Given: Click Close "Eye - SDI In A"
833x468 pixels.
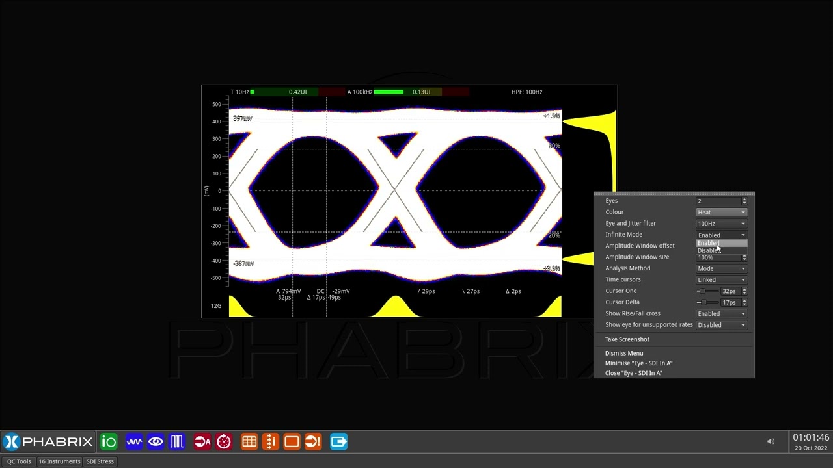Looking at the screenshot, I should point(634,373).
